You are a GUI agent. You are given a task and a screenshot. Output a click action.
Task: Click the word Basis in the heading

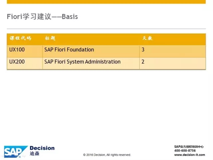70,17
